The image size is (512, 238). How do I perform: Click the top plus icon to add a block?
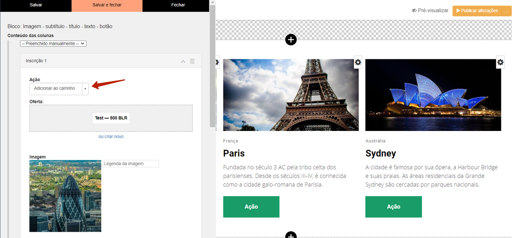coord(291,40)
